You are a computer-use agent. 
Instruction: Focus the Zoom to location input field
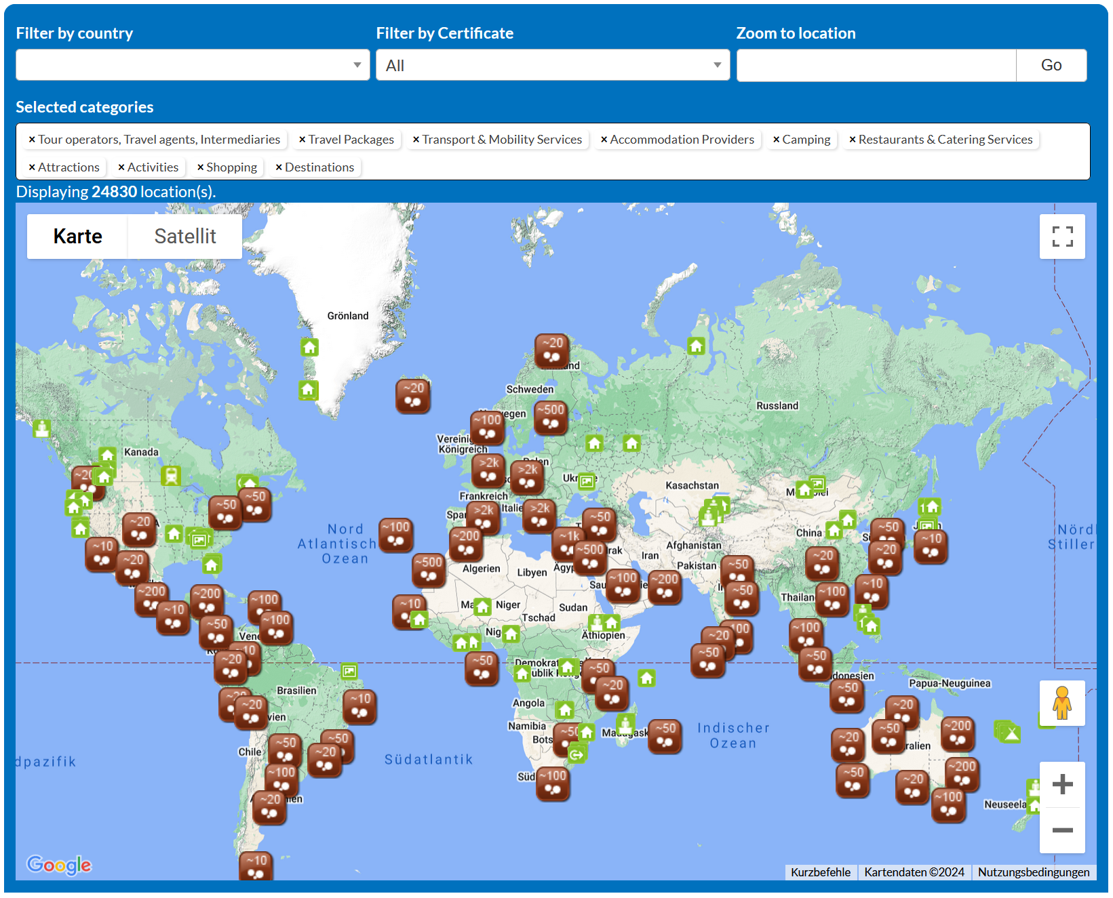pos(876,65)
